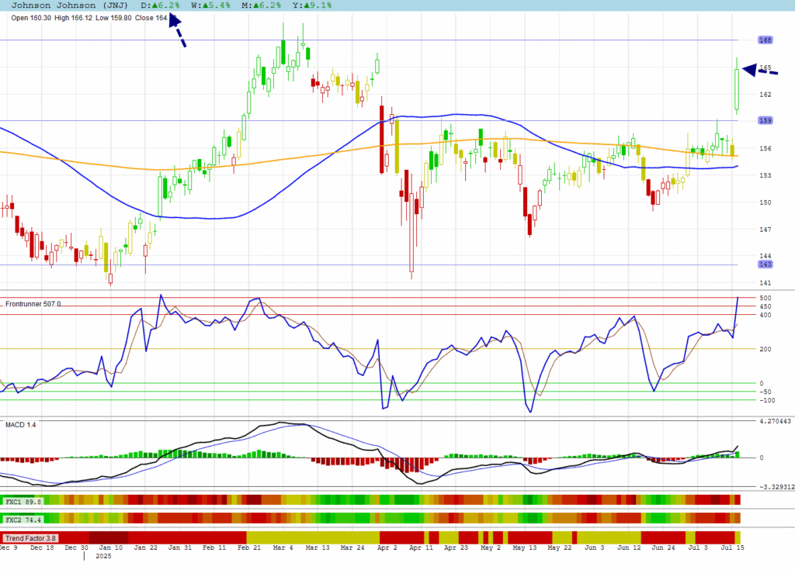Screen dimensions: 795x570
Task: Click the 2025 year marker on time axis
Action: pos(103,556)
